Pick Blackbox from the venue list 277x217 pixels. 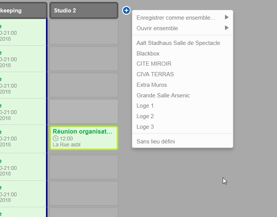(x=148, y=54)
